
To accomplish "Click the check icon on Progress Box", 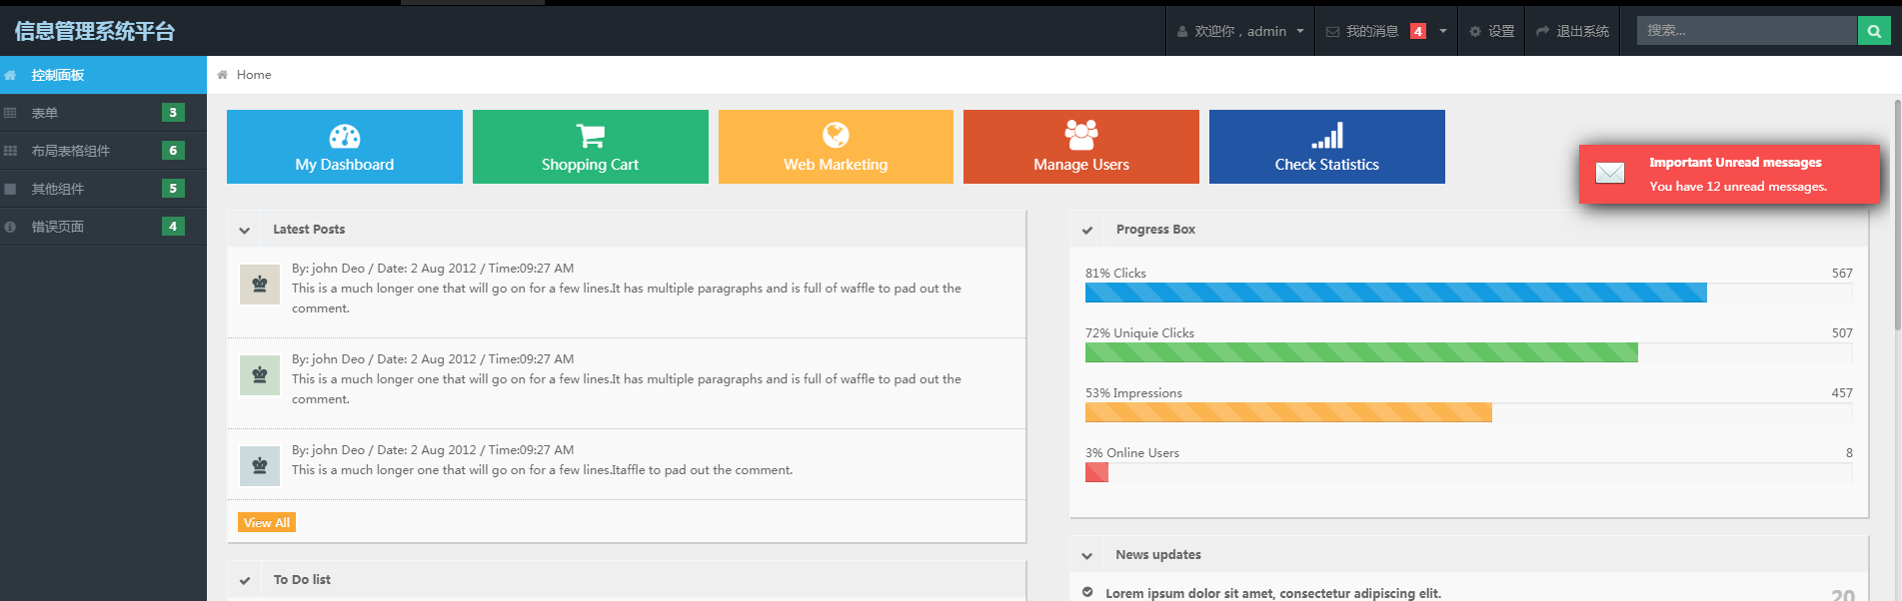I will coord(1087,230).
